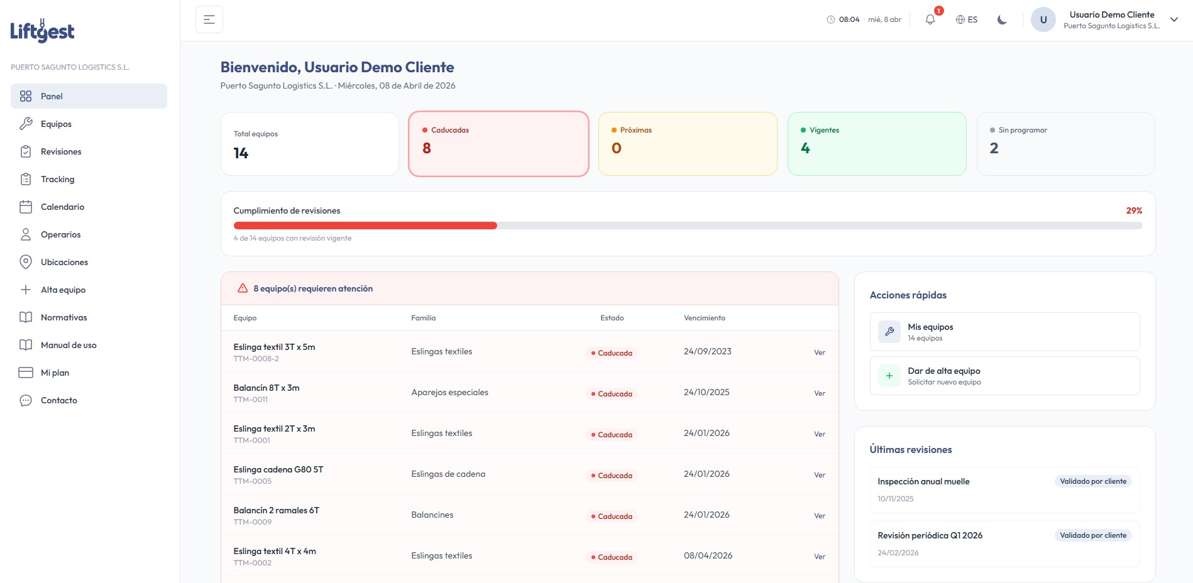
Task: Click the Mi plan credit card icon
Action: click(x=26, y=373)
